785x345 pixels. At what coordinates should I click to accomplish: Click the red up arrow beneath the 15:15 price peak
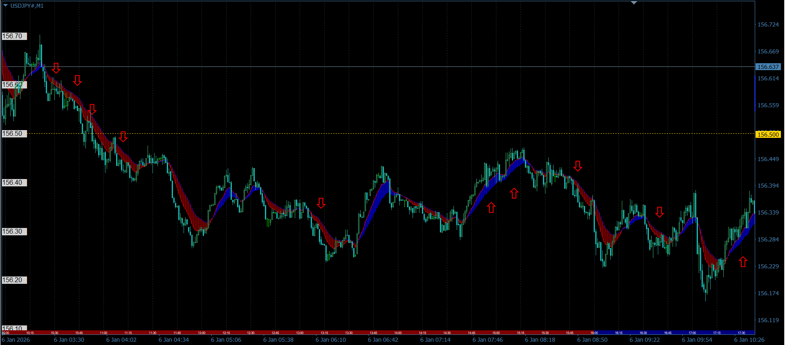514,193
